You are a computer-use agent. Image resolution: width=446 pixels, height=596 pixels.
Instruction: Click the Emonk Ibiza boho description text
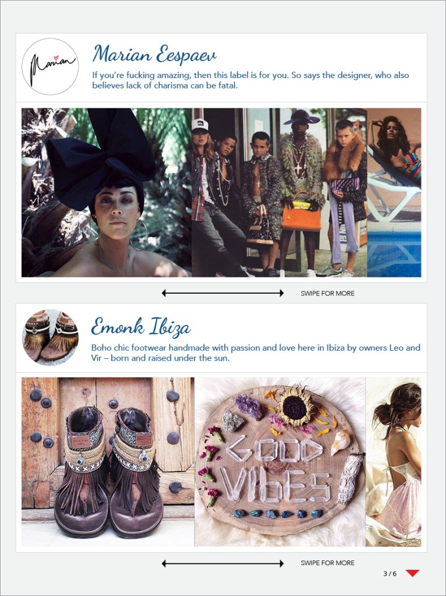tap(256, 352)
